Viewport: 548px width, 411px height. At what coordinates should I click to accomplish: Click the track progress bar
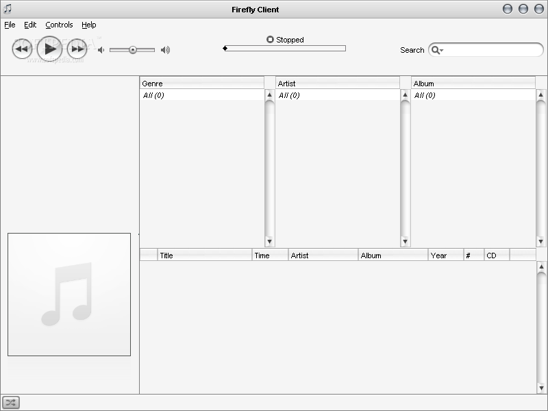coord(284,48)
